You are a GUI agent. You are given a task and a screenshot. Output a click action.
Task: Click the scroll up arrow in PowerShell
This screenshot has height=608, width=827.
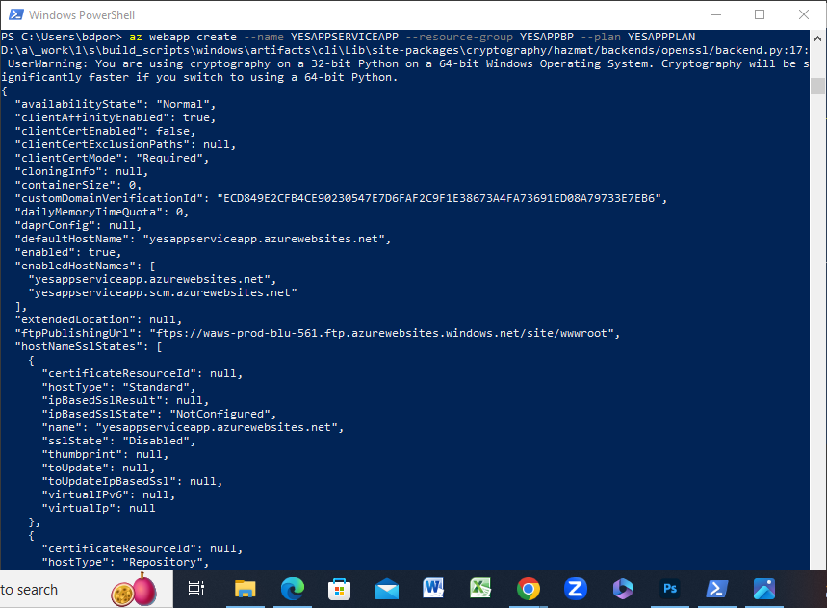[817, 38]
